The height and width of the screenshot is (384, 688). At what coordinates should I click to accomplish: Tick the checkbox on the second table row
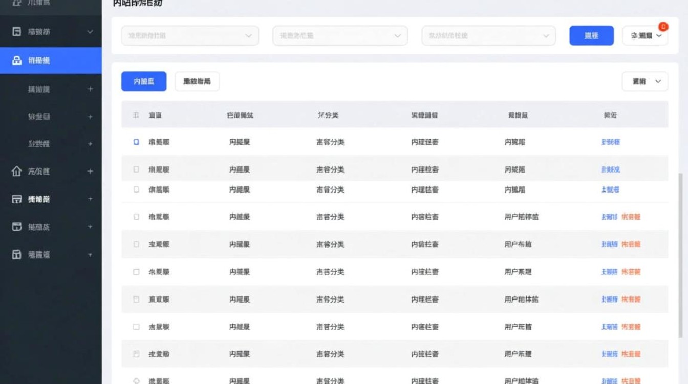click(136, 169)
